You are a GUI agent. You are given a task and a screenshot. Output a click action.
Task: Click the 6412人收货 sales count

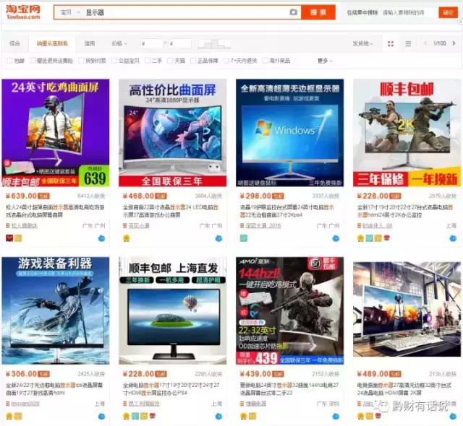tap(91, 196)
